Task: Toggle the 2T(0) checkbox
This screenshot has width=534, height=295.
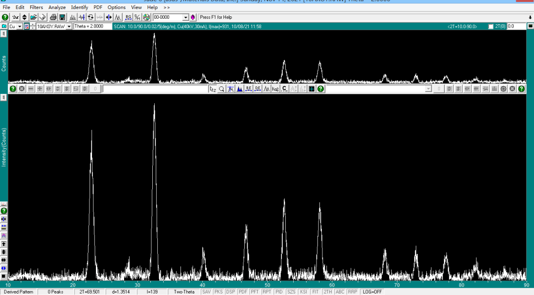Action: 490,26
